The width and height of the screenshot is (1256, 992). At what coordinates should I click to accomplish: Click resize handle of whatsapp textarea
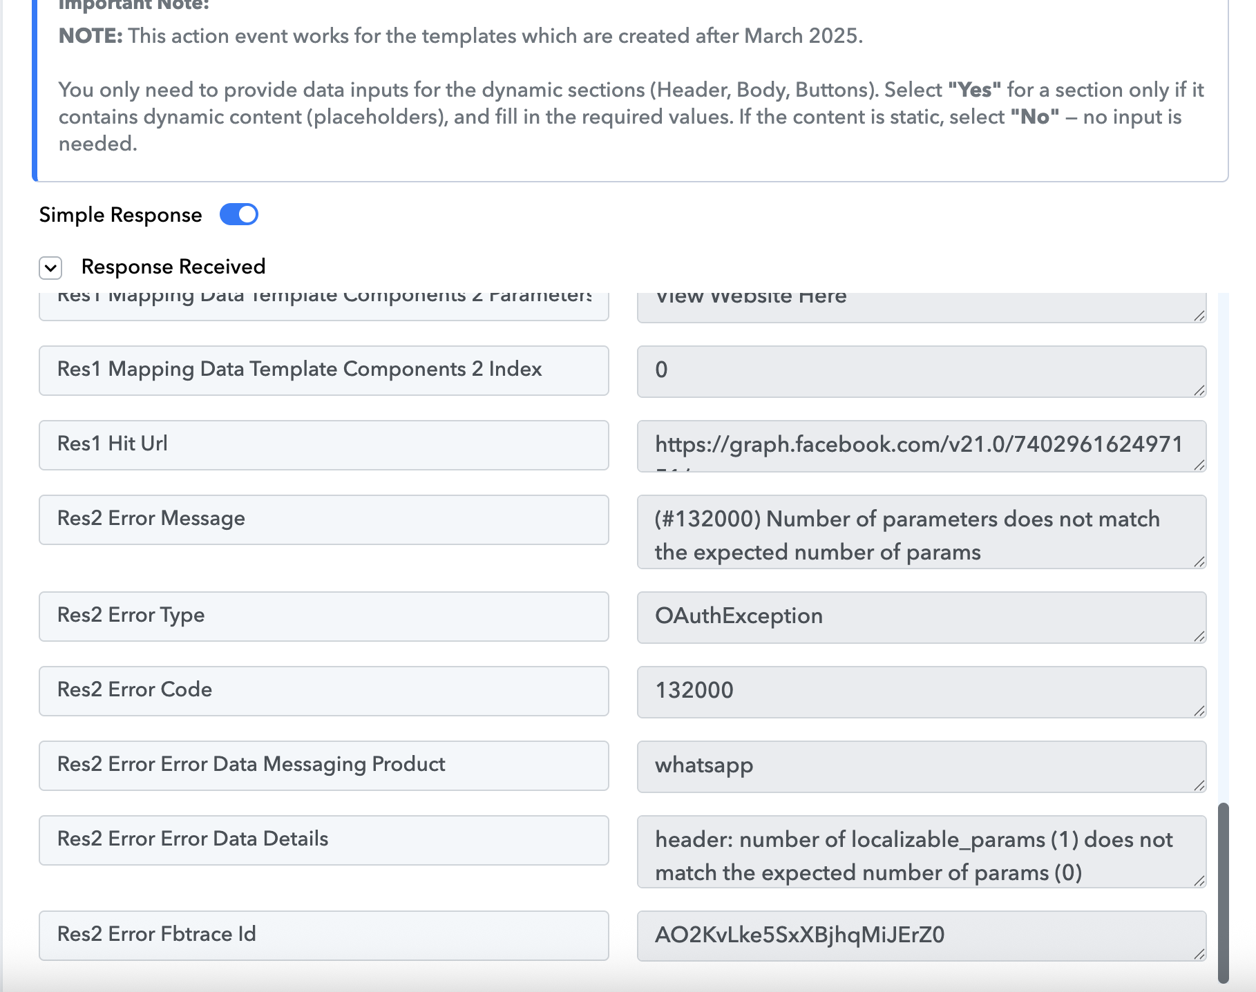tap(1199, 785)
